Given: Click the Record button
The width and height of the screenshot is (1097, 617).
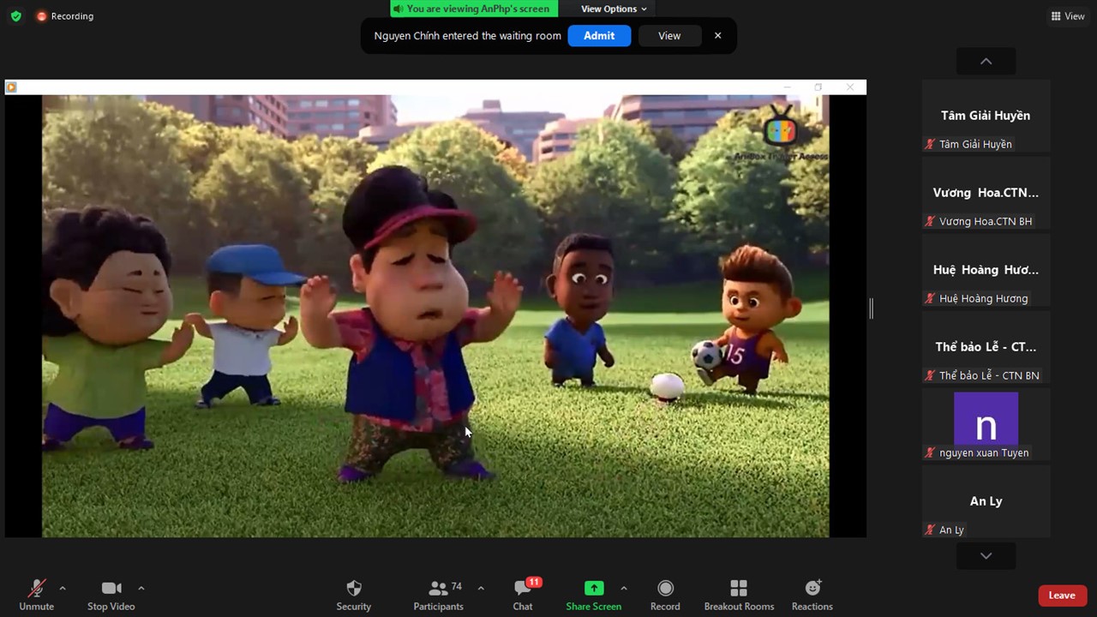Looking at the screenshot, I should (665, 595).
